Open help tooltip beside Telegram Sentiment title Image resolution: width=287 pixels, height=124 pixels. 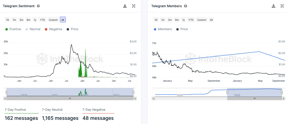(x=38, y=6)
